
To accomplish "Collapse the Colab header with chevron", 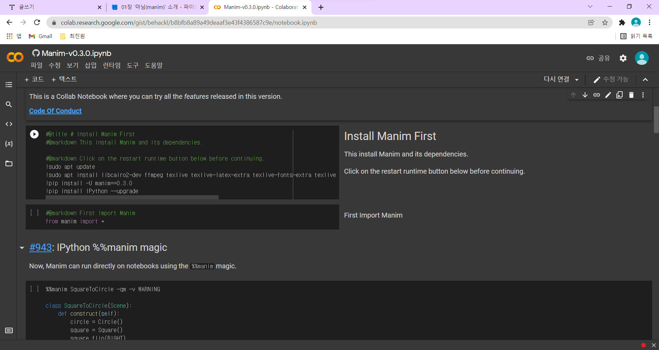I will (x=645, y=80).
